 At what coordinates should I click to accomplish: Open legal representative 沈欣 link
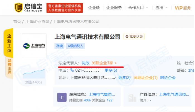tap(86, 63)
